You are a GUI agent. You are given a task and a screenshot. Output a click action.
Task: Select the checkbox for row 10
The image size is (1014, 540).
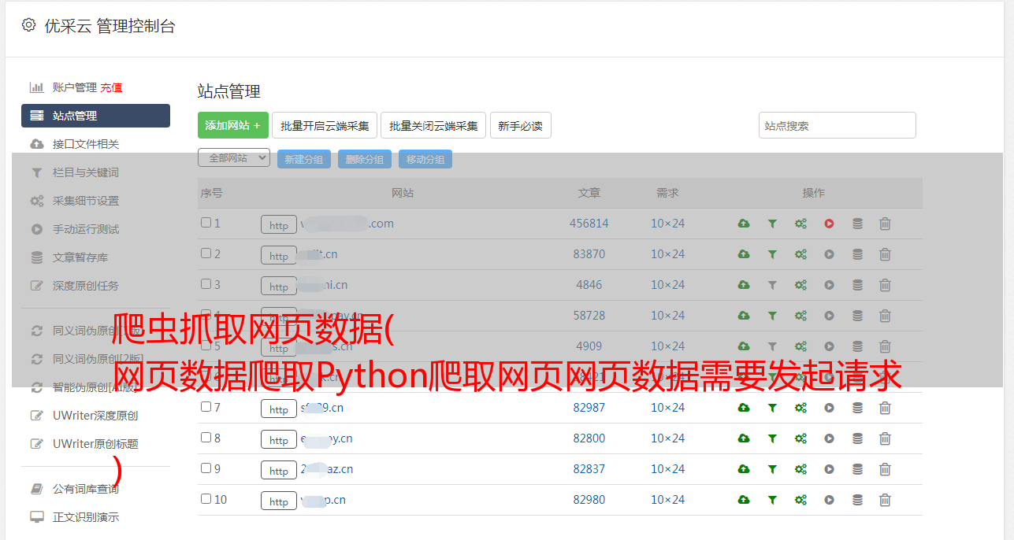tap(206, 499)
